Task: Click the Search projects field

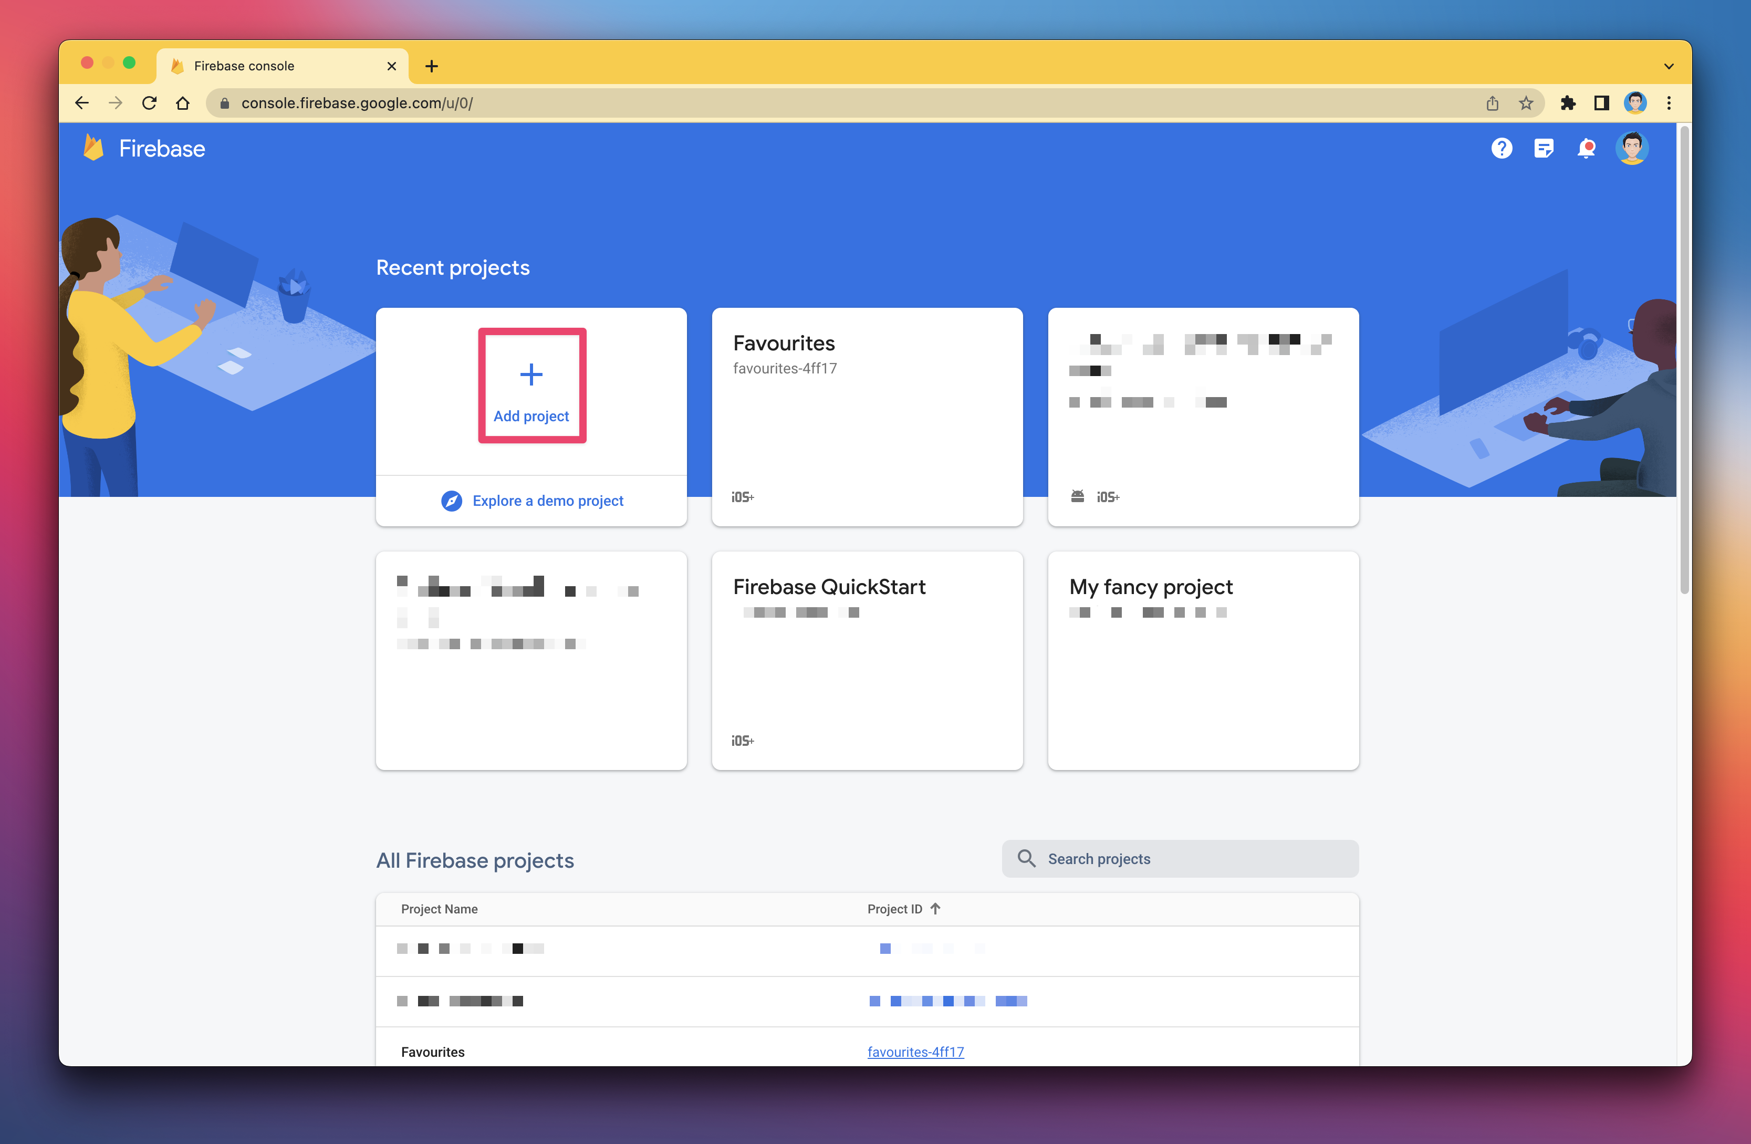Action: point(1180,859)
